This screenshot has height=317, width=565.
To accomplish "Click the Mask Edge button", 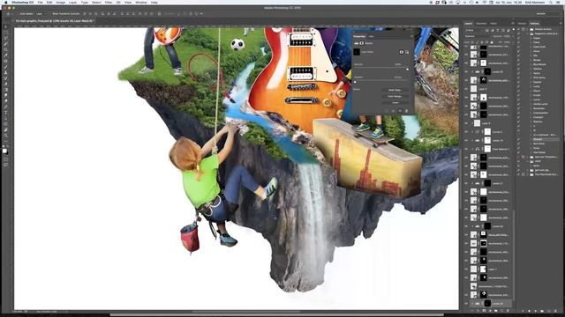I will [395, 90].
